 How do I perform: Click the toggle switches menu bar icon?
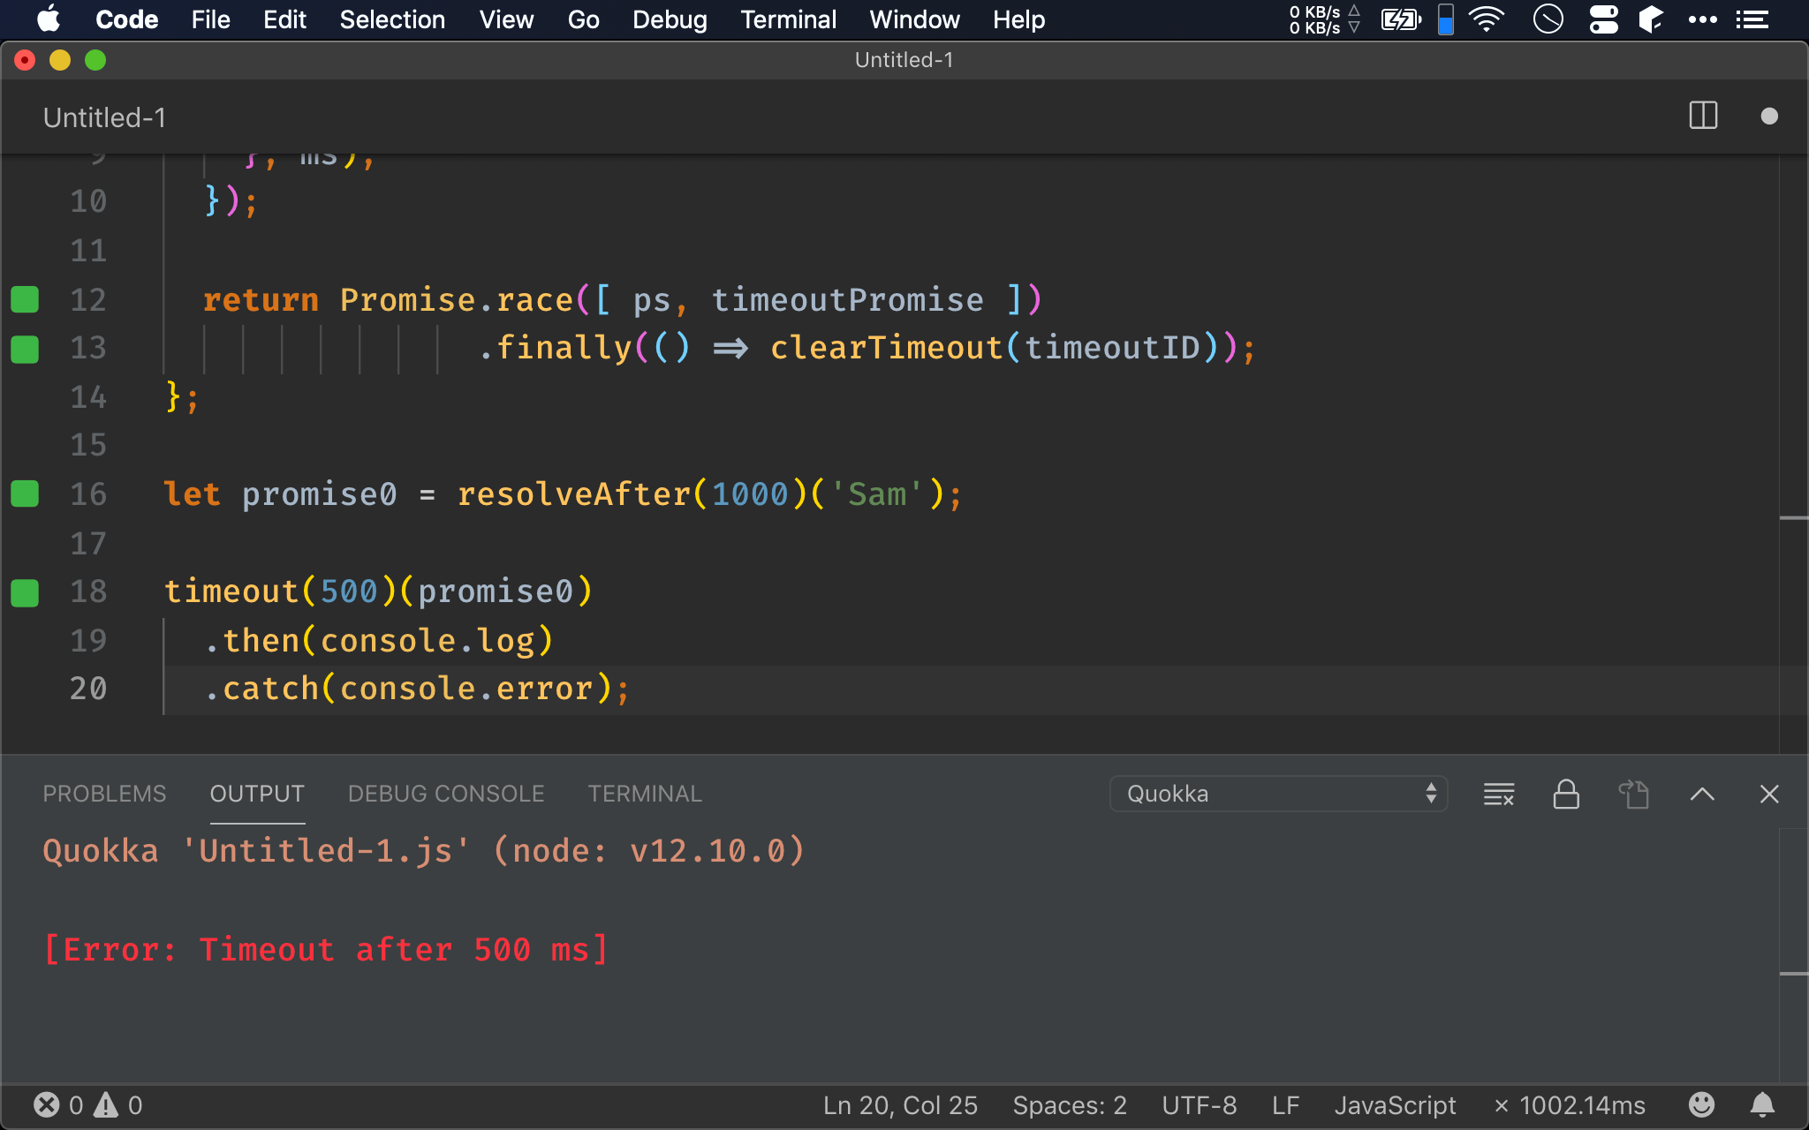pyautogui.click(x=1603, y=19)
